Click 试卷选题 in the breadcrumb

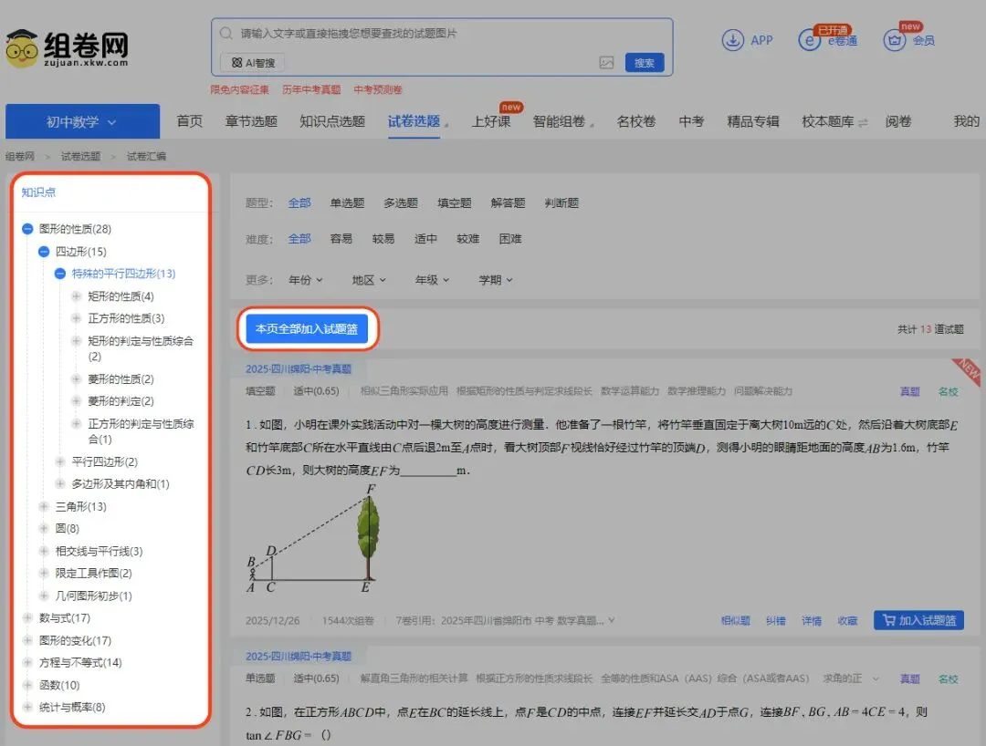click(x=80, y=156)
